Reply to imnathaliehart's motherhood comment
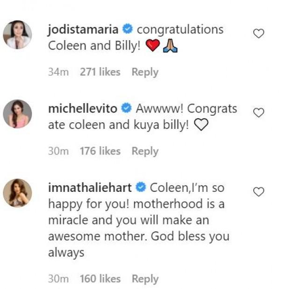281x289 pixels. (x=145, y=279)
